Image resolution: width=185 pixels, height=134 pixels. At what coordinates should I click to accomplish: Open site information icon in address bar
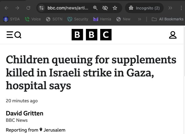pos(42,8)
